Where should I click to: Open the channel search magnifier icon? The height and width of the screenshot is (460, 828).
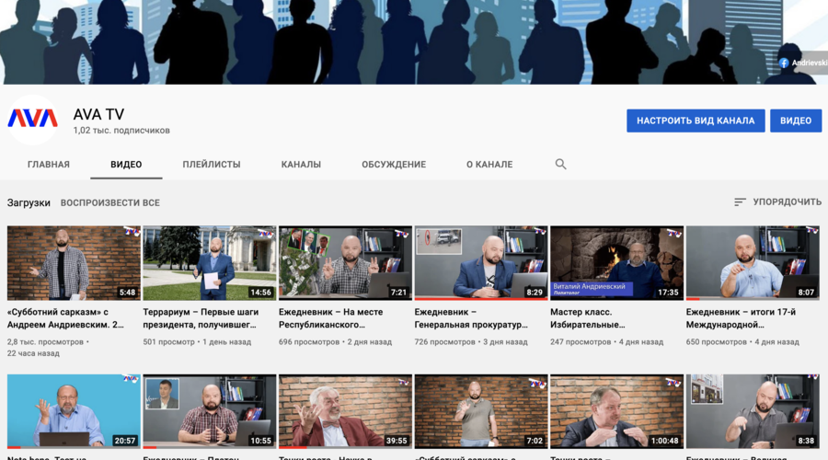pos(561,165)
